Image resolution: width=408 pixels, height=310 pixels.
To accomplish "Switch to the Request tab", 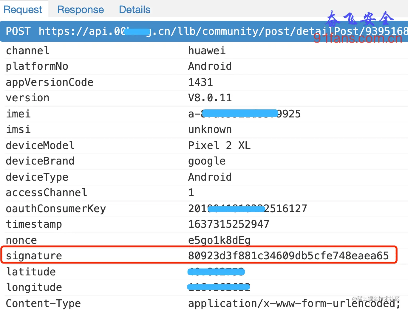I will pos(23,10).
